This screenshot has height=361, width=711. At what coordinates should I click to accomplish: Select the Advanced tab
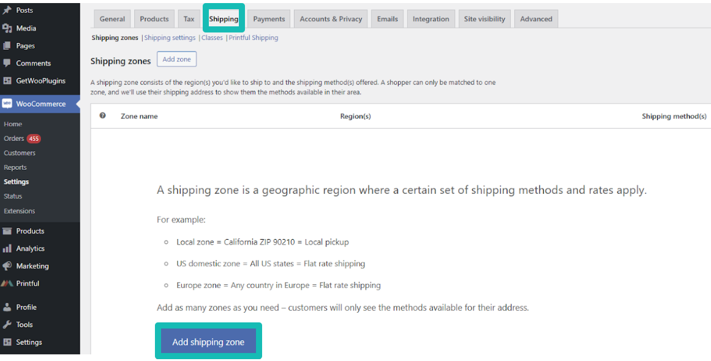click(x=536, y=18)
